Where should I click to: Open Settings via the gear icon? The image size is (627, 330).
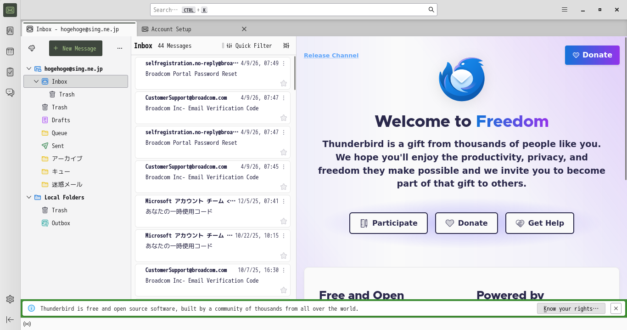point(10,299)
